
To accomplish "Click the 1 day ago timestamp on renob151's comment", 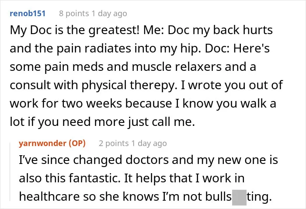I will click(x=109, y=14).
